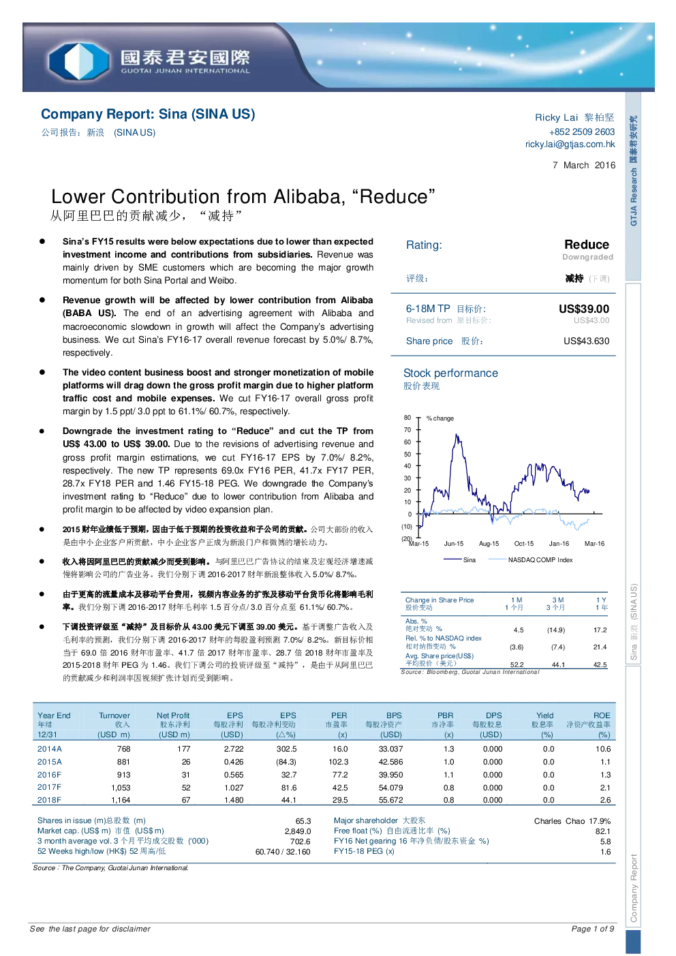
Task: Click the 52 Weeks high/low value 60.740 / 32.160
Action: 283,852
